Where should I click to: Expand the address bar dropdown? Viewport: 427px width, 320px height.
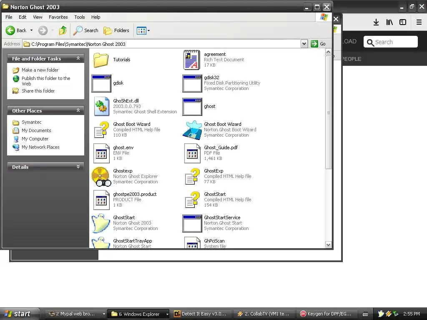(x=304, y=44)
